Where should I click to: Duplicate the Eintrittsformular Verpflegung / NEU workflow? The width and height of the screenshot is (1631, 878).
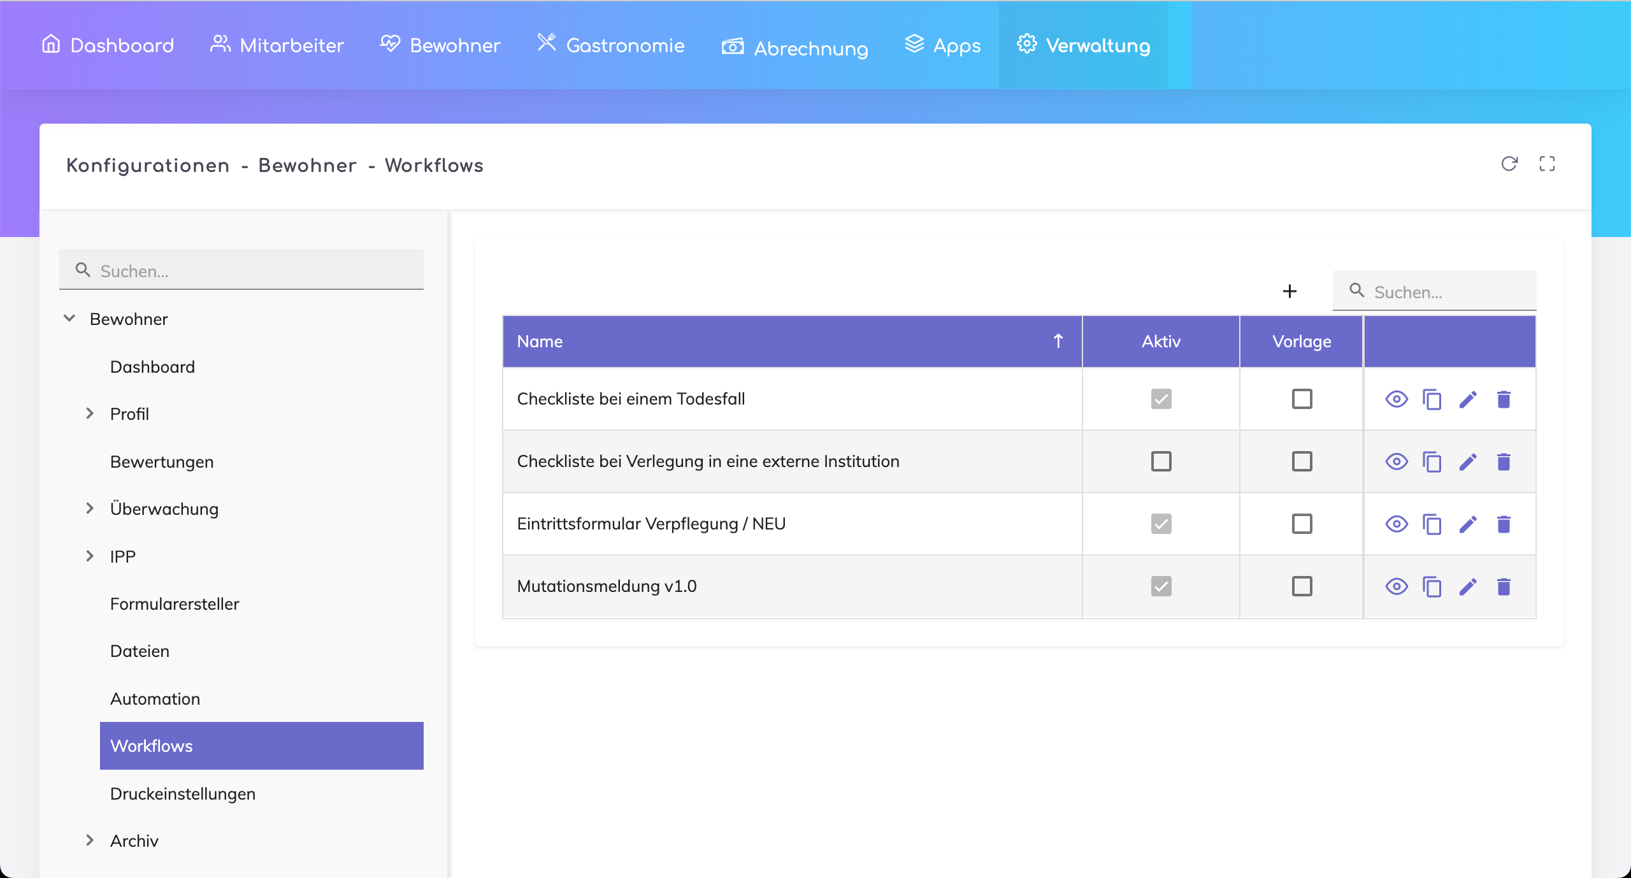[x=1432, y=524]
